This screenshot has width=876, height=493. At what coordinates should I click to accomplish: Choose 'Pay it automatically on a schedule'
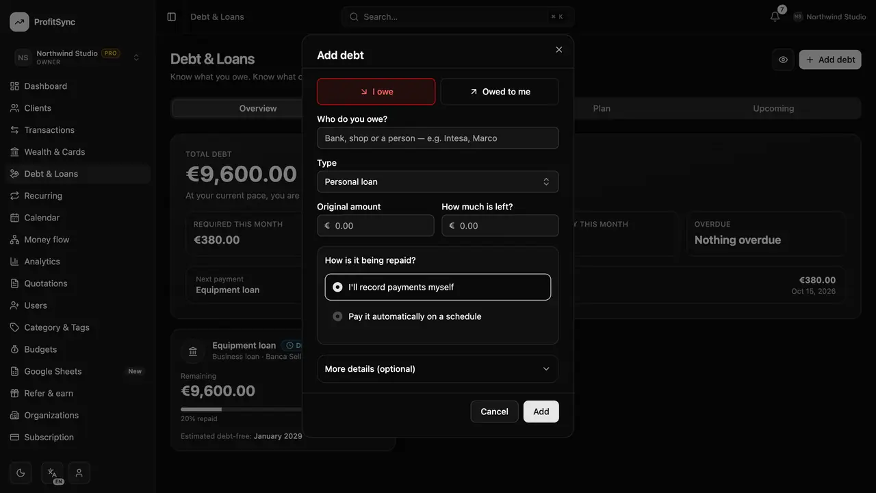coord(438,316)
